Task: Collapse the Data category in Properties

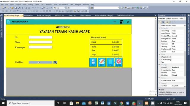Action: pos(159,54)
